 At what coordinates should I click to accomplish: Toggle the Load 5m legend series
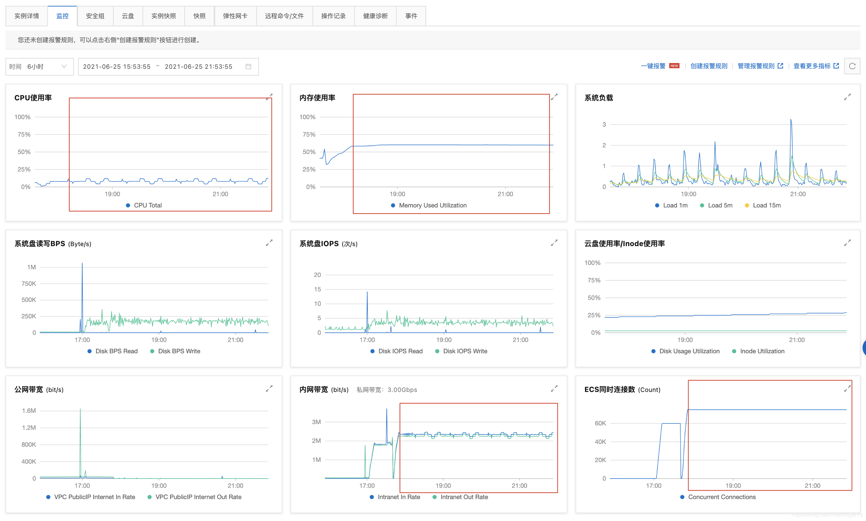click(x=716, y=205)
